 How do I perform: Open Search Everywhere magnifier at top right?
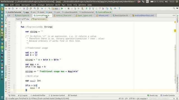click(174, 8)
